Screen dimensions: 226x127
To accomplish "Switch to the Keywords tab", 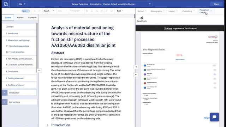I will coord(32,18).
